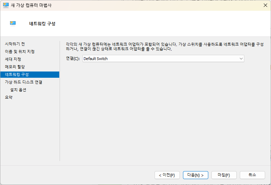Open the 설치 옵션 sub-step
Viewport: 271px width, 185px height.
pyautogui.click(x=18, y=90)
